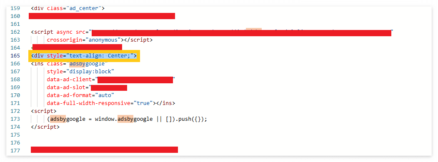Click the div class="ad_center" opening tag
The height and width of the screenshot is (162, 438).
tap(68, 8)
